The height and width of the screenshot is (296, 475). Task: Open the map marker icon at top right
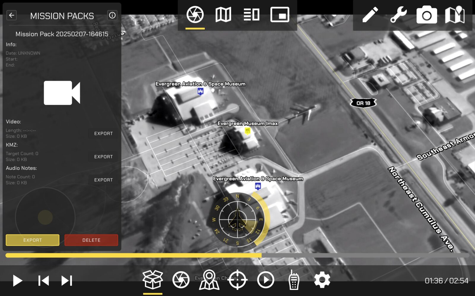[x=455, y=15]
